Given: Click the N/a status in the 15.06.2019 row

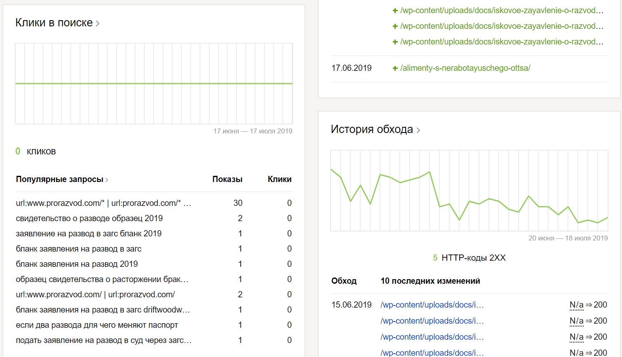Looking at the screenshot, I should (576, 305).
